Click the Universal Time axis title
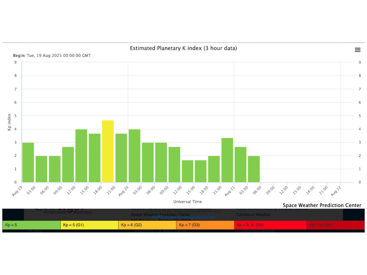 tap(188, 202)
